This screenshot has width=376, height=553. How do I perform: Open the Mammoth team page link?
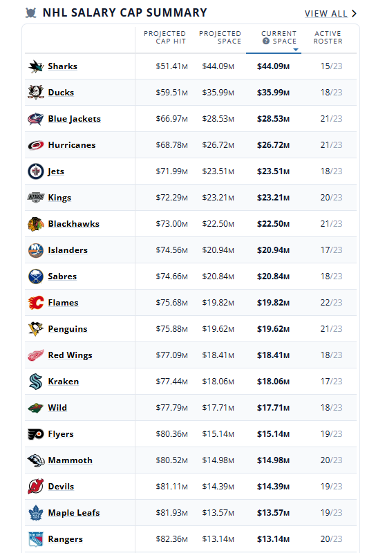click(x=70, y=460)
